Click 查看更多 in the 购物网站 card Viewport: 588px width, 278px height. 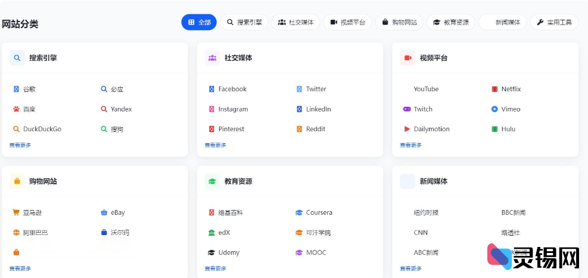[x=20, y=268]
